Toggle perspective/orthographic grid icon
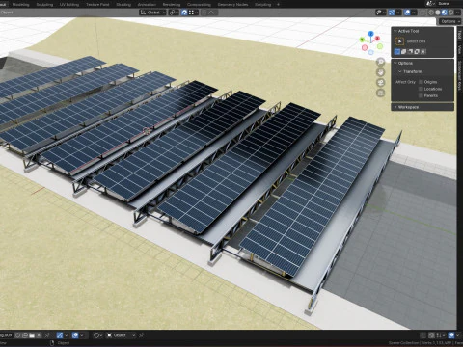The image size is (463, 347). click(380, 93)
